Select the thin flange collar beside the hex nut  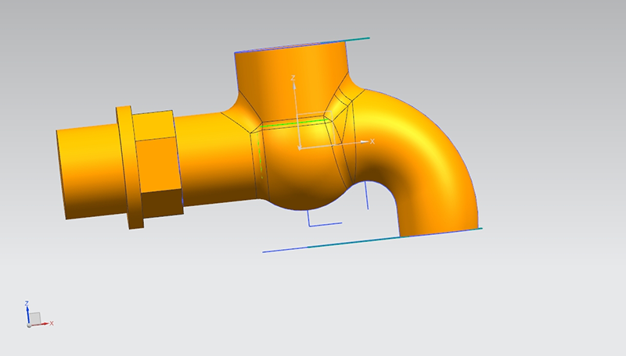125,168
